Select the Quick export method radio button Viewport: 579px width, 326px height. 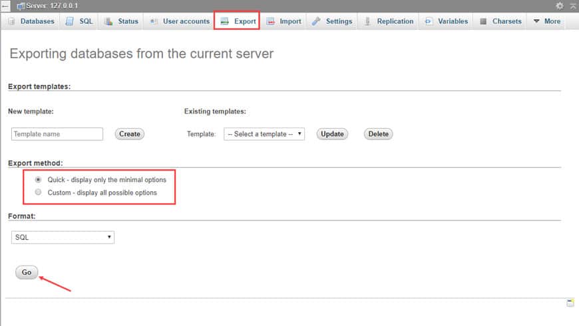pos(39,180)
